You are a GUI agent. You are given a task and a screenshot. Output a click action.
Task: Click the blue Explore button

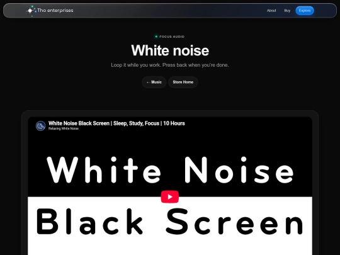pyautogui.click(x=305, y=11)
